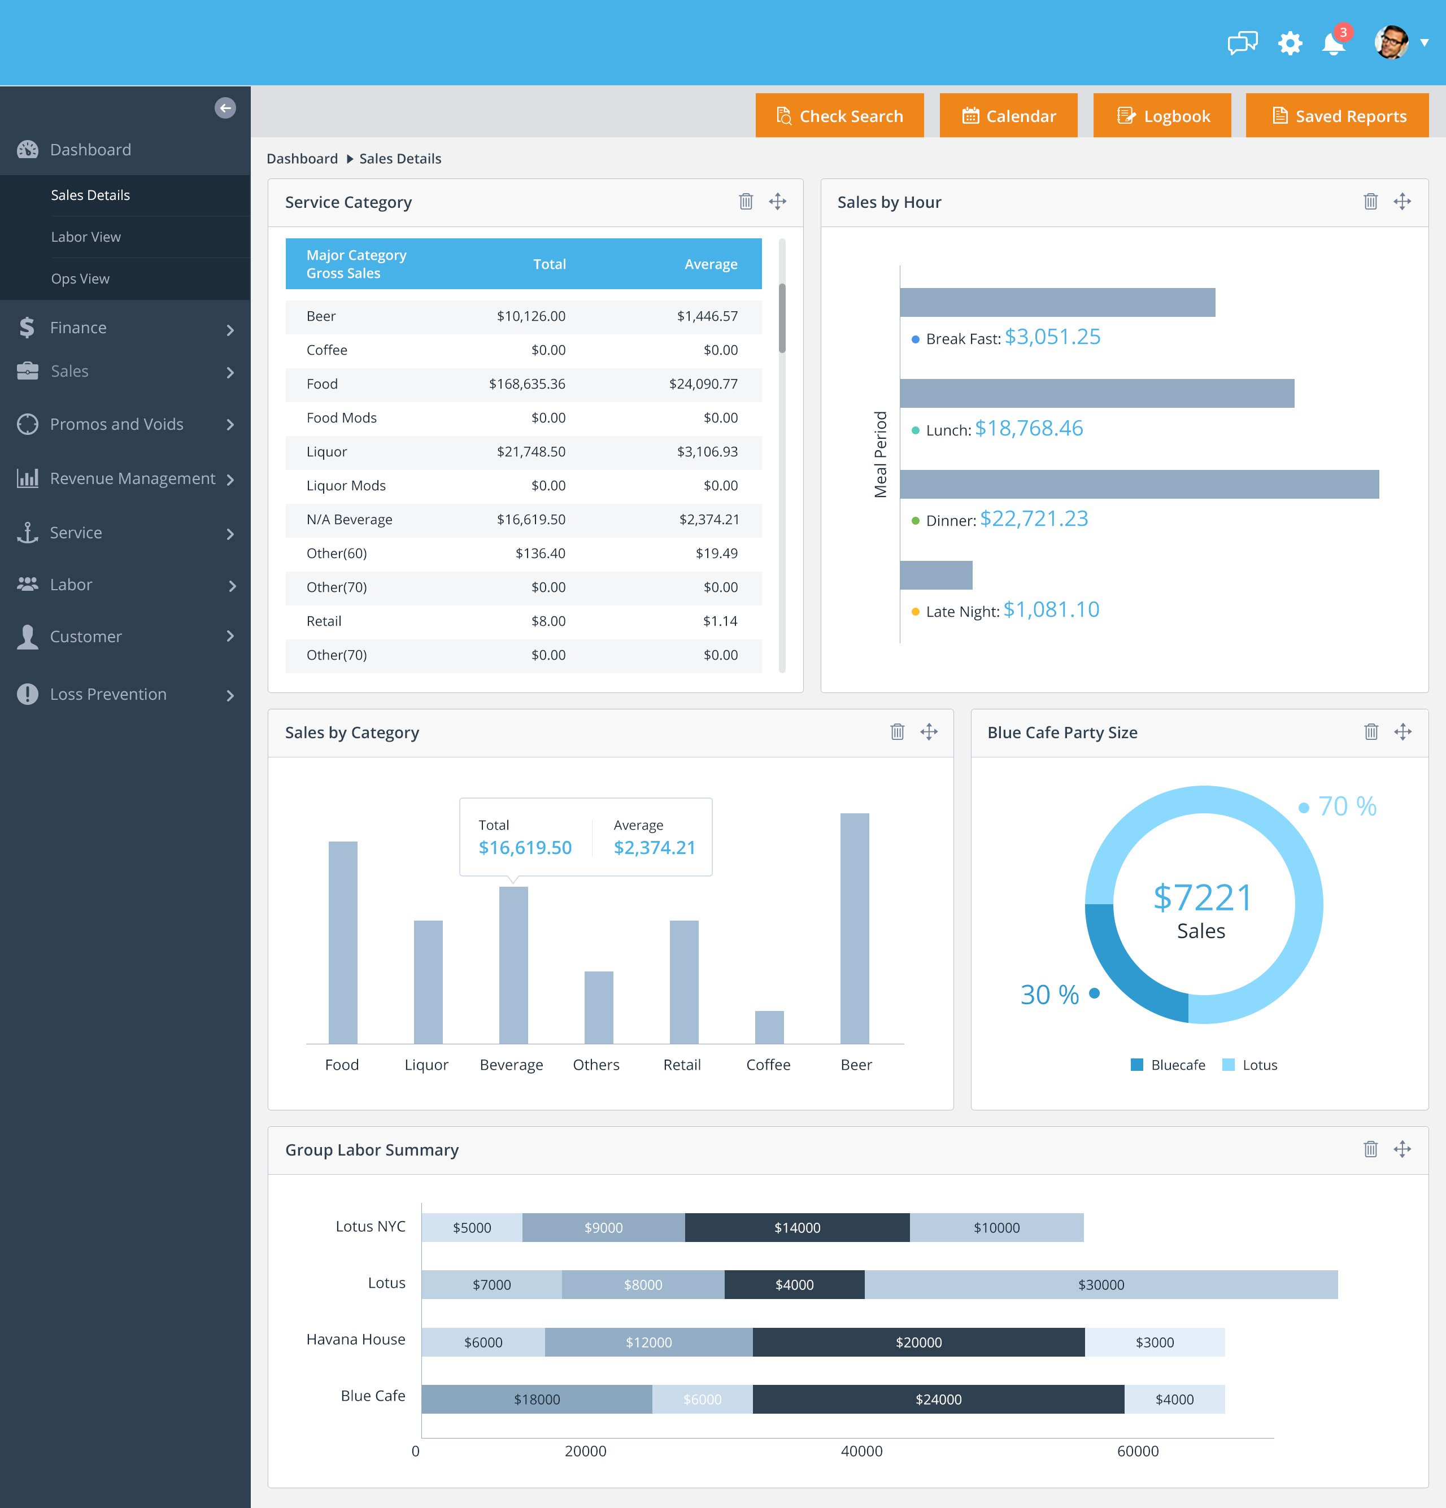1446x1508 pixels.
Task: Delete the Blue Cafe Party Size widget
Action: pos(1370,731)
